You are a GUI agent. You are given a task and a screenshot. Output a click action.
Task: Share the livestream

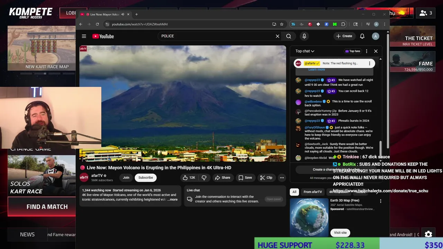click(222, 177)
